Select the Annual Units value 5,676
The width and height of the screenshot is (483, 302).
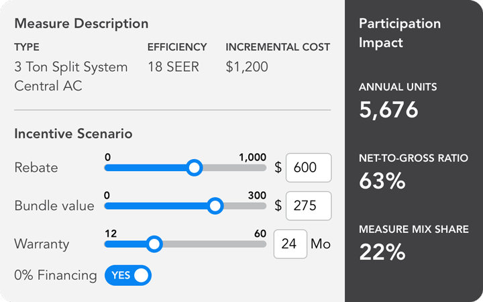[388, 110]
